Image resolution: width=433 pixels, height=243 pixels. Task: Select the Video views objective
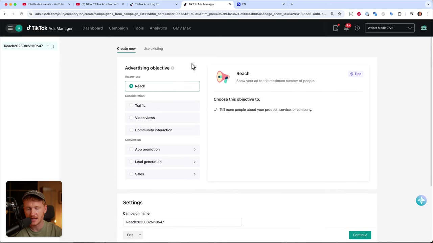point(162,118)
